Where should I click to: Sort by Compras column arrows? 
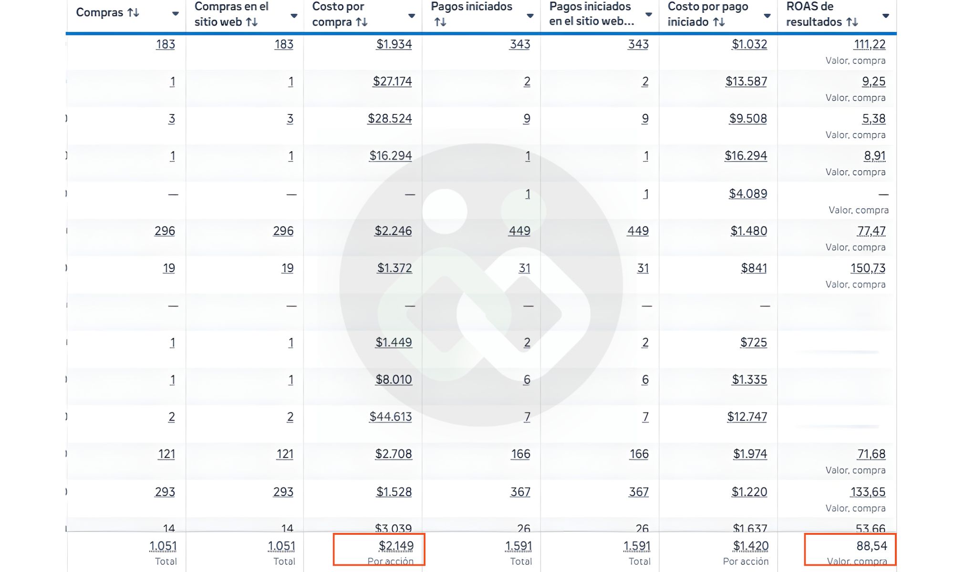(x=133, y=13)
